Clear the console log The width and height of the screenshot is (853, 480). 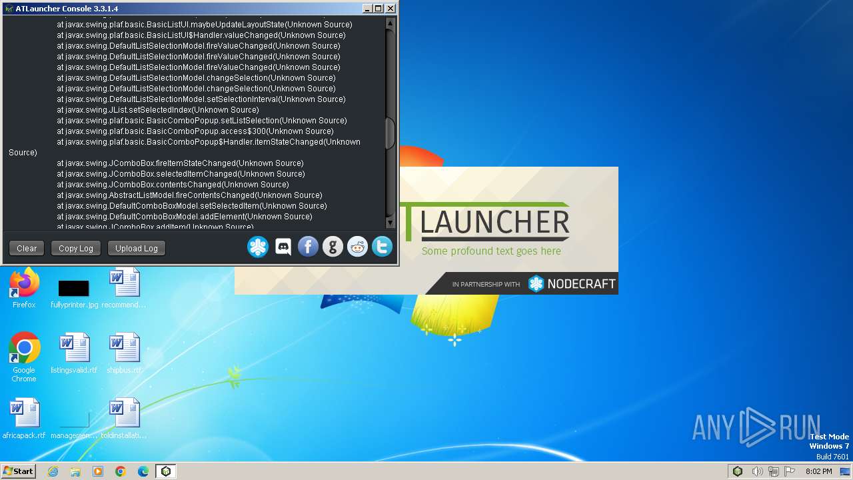click(x=27, y=248)
